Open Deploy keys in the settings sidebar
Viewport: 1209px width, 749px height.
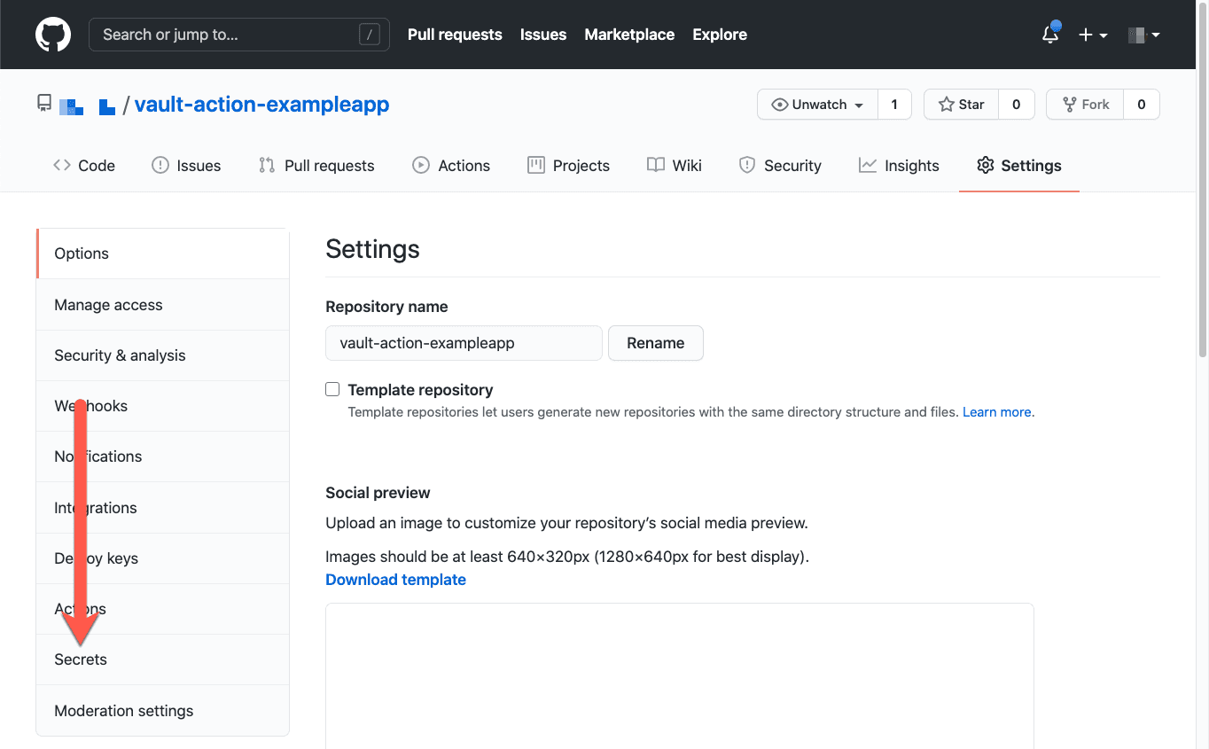tap(163, 558)
